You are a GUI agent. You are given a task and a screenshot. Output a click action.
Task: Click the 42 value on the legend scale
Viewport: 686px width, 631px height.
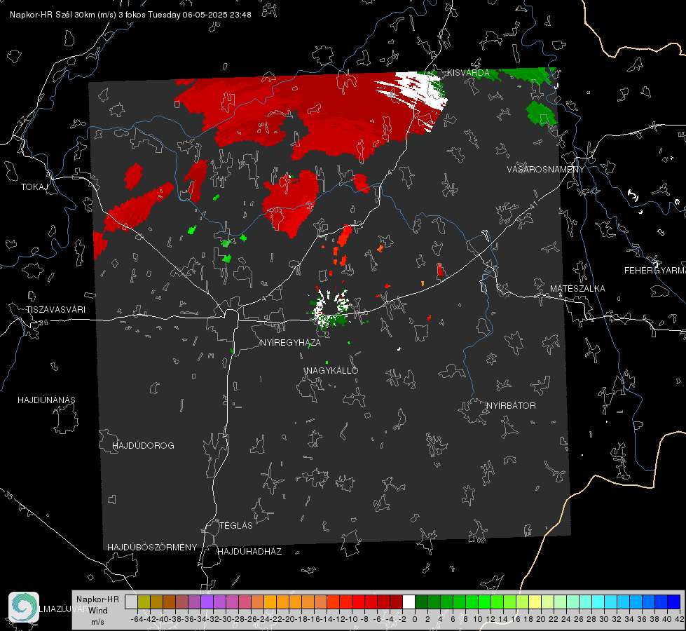pyautogui.click(x=679, y=619)
